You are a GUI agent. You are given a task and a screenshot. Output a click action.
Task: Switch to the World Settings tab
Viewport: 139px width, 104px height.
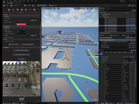tap(126, 36)
